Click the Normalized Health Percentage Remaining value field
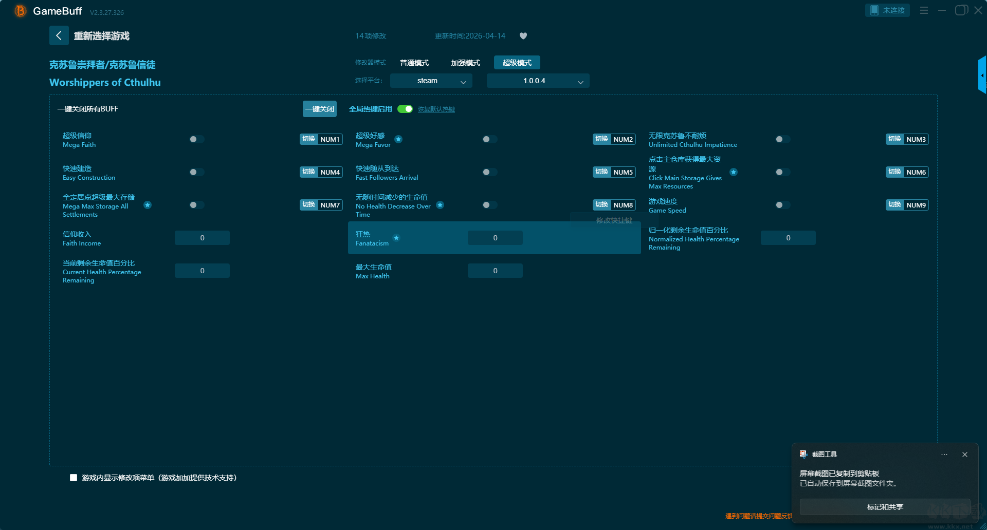 point(788,238)
